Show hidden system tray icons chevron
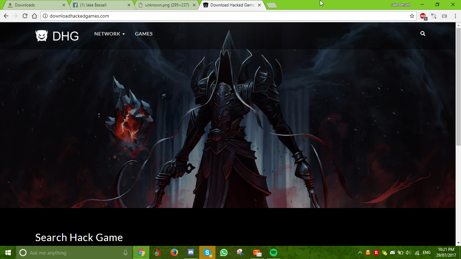This screenshot has height=259, width=461. pos(360,253)
